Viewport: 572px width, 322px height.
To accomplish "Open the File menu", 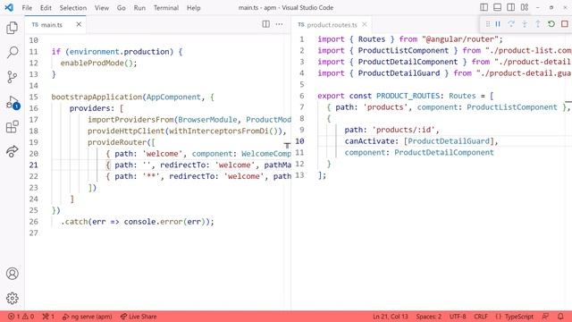I will [27, 8].
